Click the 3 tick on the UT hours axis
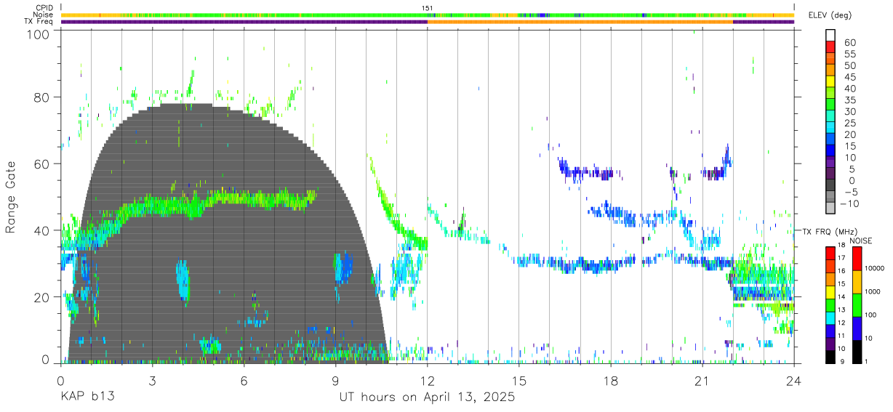 pyautogui.click(x=153, y=381)
